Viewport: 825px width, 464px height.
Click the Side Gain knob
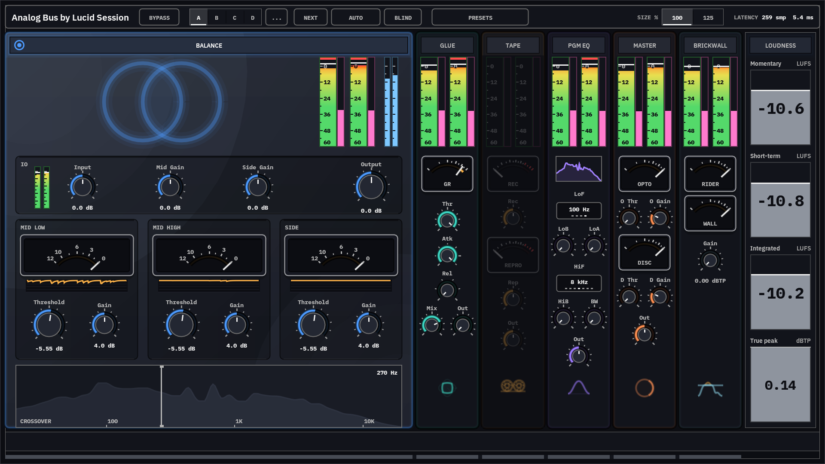point(258,187)
